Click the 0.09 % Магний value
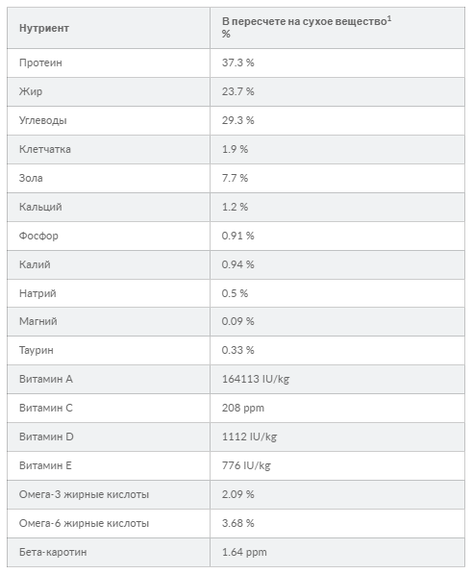The height and width of the screenshot is (574, 473). coord(237,321)
